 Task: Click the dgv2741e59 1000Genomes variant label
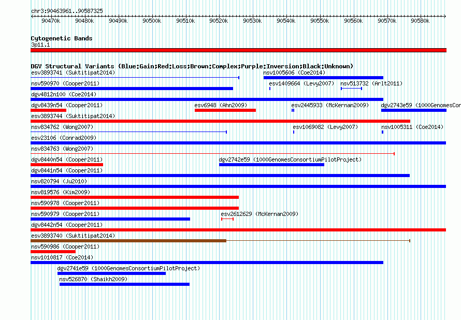click(128, 268)
